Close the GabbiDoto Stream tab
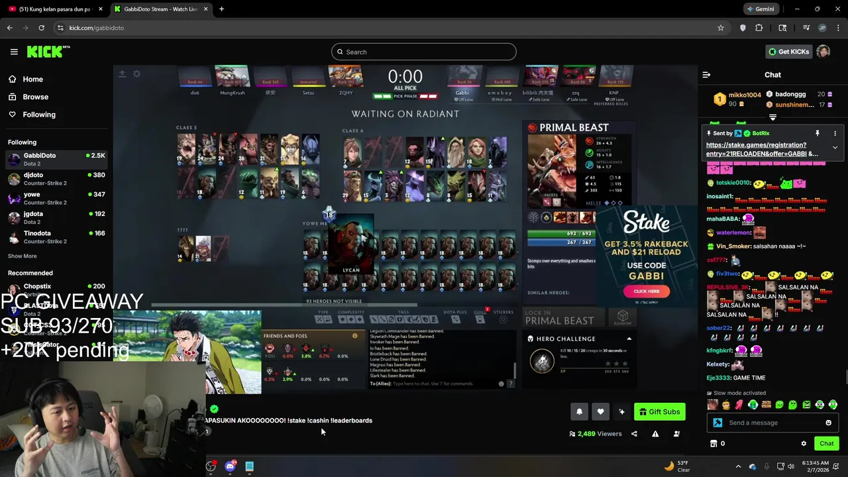The image size is (848, 477). coord(205,9)
